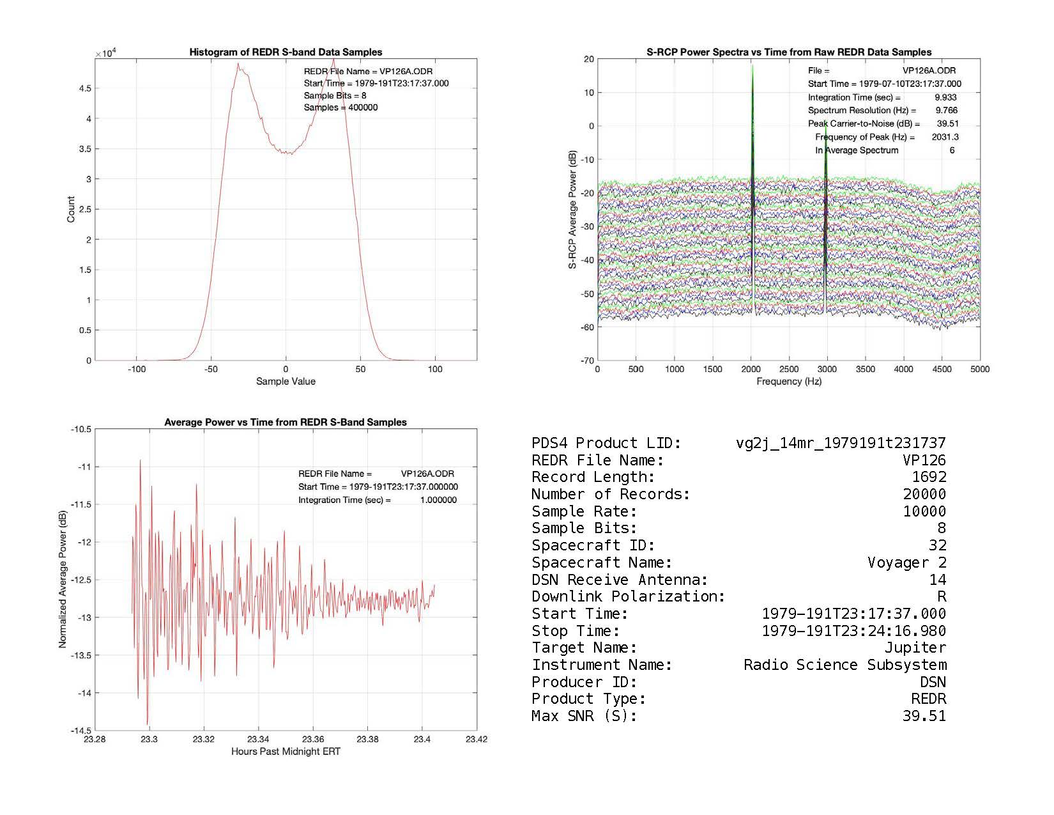
Task: Click the 'Sample Value' x-axis label
Action: 286,382
